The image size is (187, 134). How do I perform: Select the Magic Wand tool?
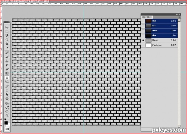pos(7,40)
